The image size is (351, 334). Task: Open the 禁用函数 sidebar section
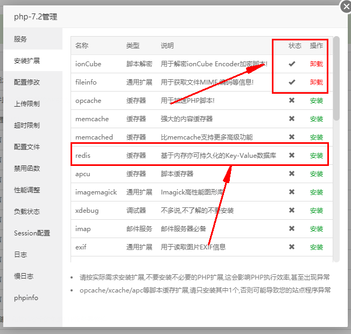pyautogui.click(x=27, y=169)
